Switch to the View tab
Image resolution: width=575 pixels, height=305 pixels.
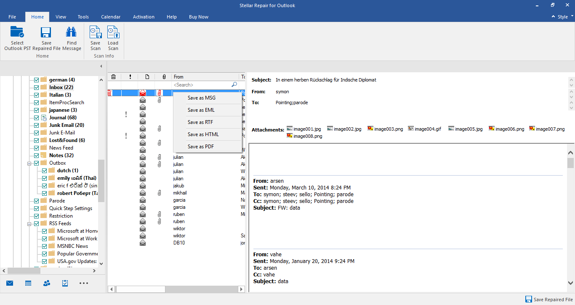coord(61,17)
